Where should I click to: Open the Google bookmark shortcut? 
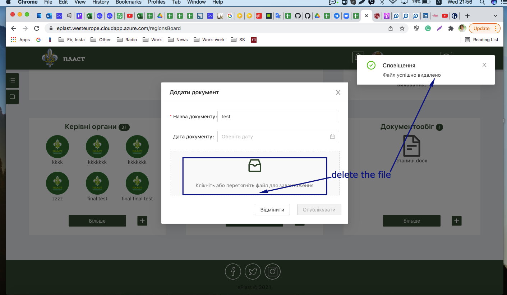(x=38, y=39)
